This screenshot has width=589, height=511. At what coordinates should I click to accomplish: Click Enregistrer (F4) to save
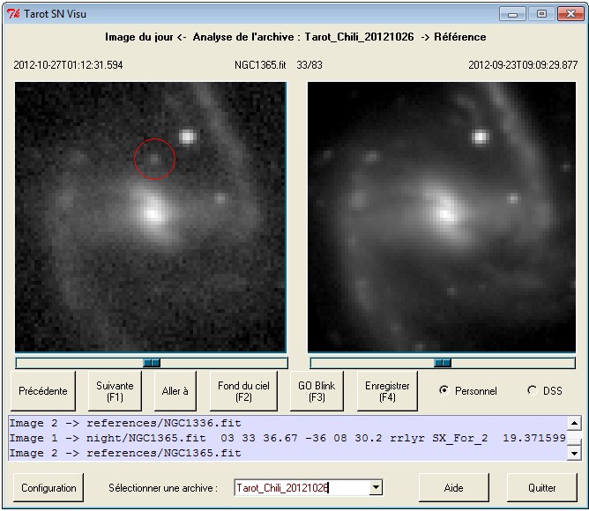click(387, 391)
